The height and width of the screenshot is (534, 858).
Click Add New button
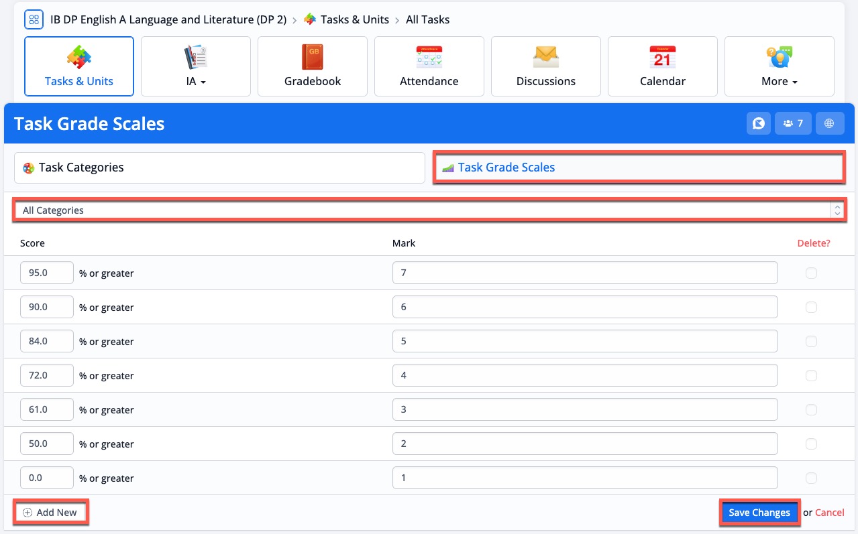tap(50, 513)
